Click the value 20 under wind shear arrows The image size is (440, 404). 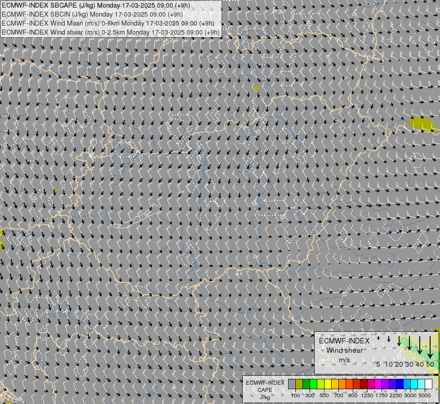click(x=399, y=364)
